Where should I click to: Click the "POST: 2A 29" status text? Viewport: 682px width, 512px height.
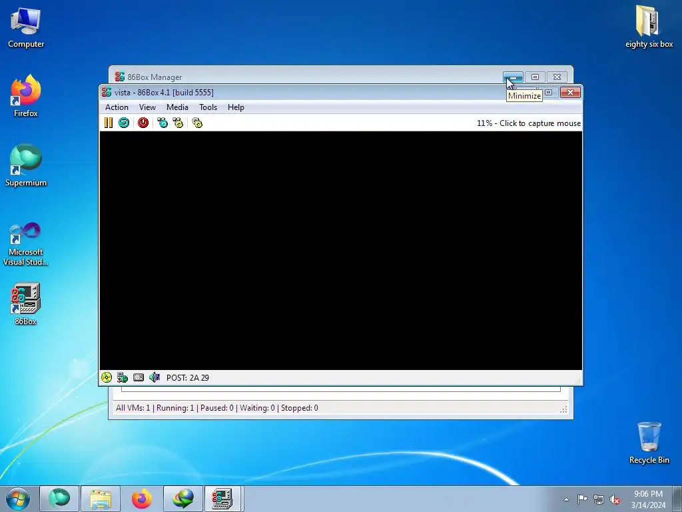pos(187,378)
